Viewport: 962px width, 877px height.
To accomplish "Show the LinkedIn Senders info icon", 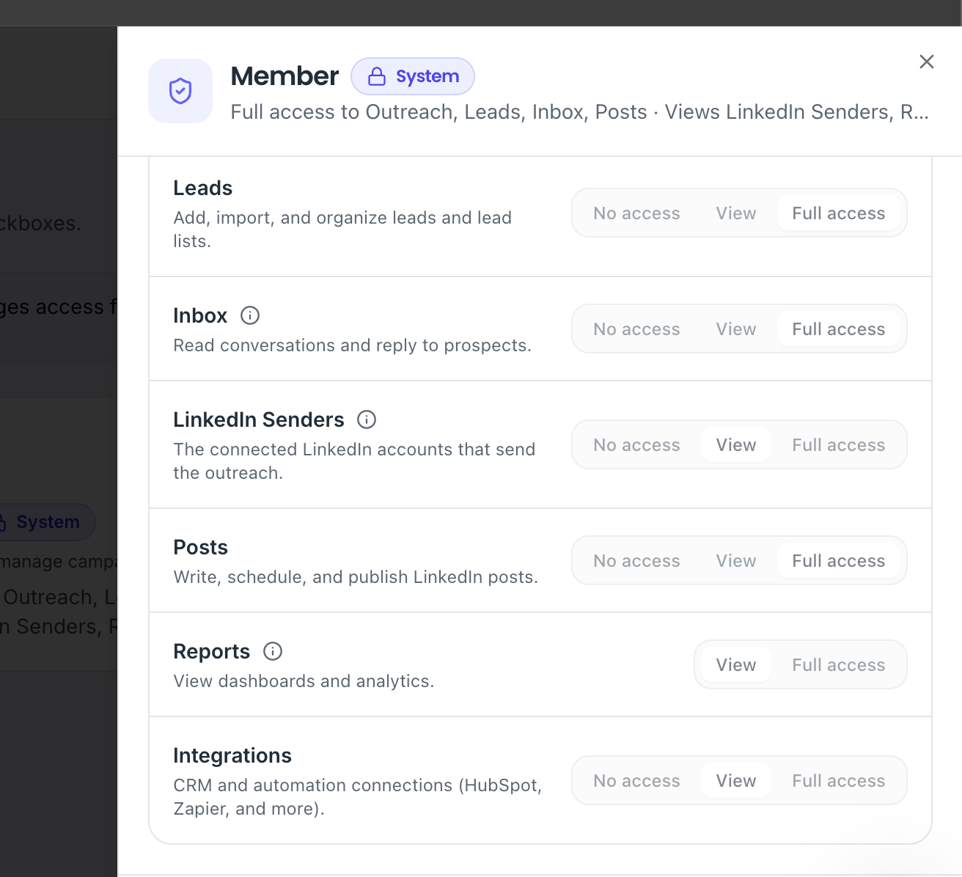I will (367, 419).
